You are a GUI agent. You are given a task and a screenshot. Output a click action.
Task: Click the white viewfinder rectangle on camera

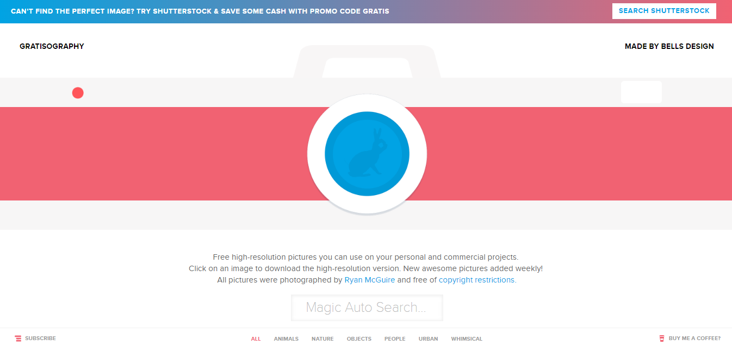[x=641, y=92]
